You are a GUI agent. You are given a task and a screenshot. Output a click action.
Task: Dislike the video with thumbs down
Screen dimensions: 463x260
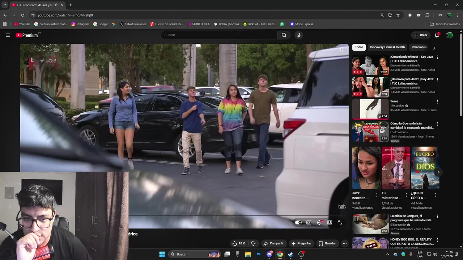click(x=253, y=243)
